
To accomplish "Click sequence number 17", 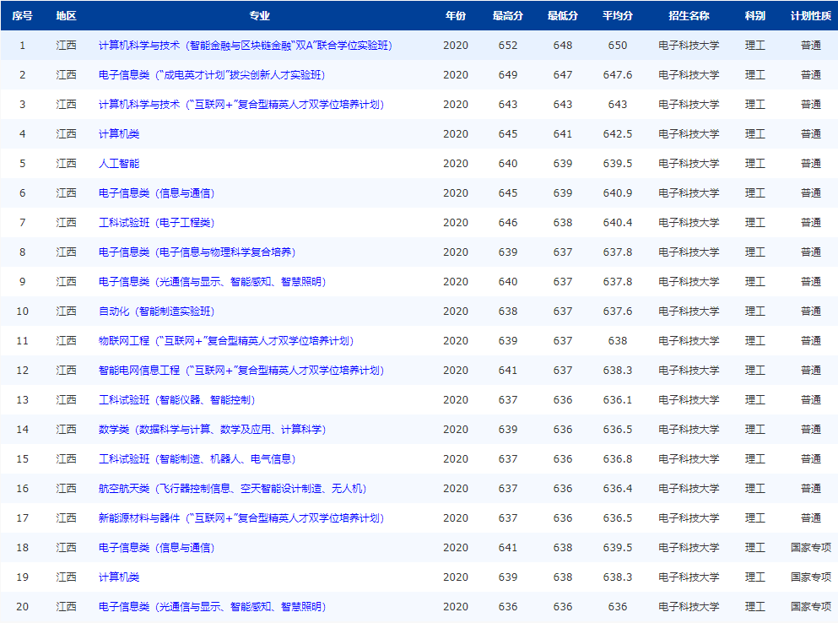I will point(23,517).
